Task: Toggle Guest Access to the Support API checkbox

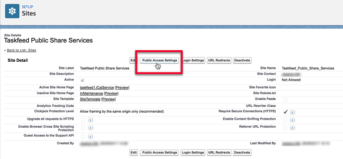Action: coord(83,137)
